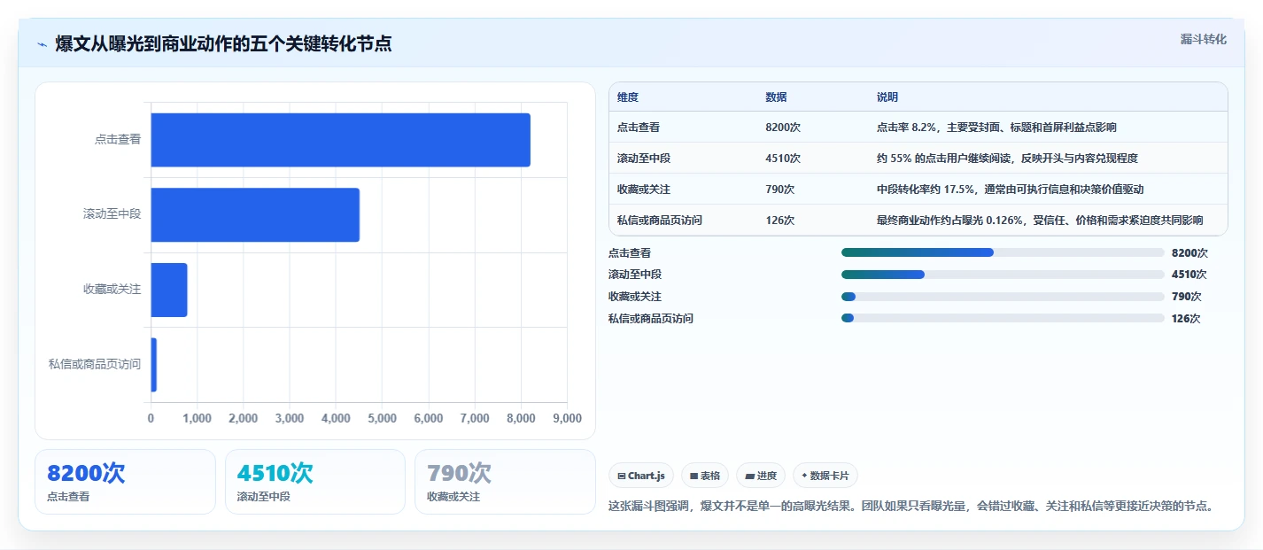This screenshot has width=1263, height=550.
Task: Click the description starting 最终商业动作约占曝光
Action: 1040,221
